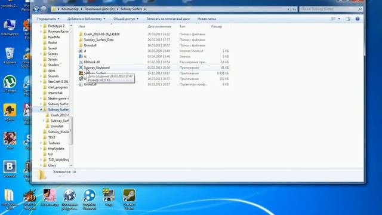Sort by the Дата изменения column header
This screenshot has height=215, width=382.
159,26
